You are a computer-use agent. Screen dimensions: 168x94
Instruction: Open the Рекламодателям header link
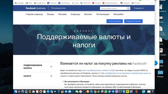pos(58,8)
